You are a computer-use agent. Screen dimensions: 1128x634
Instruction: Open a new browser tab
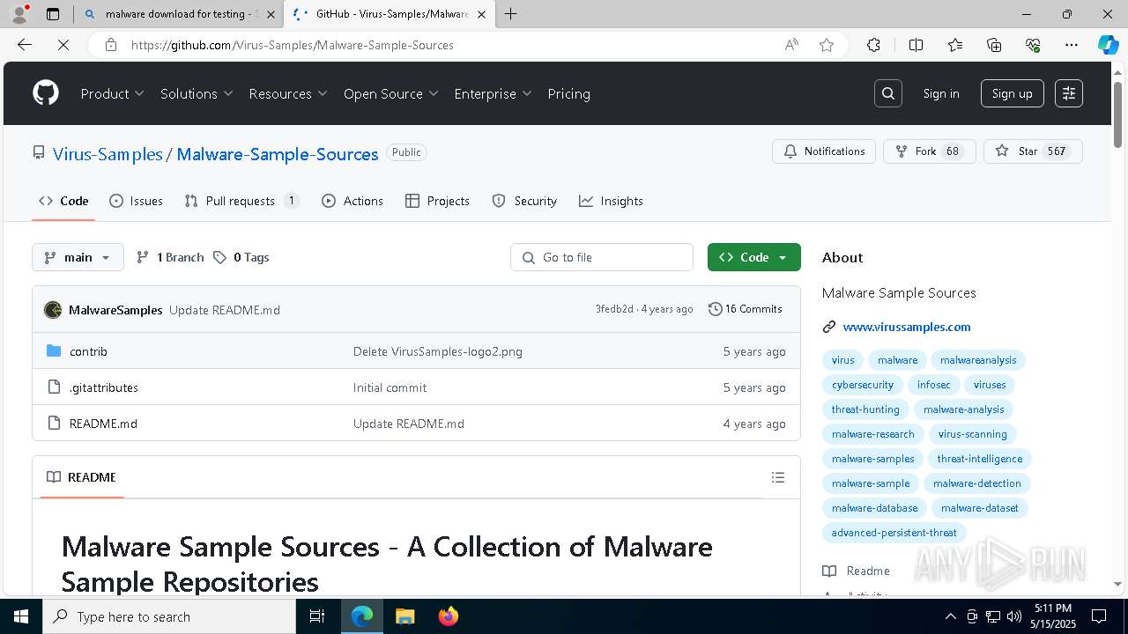click(x=510, y=14)
